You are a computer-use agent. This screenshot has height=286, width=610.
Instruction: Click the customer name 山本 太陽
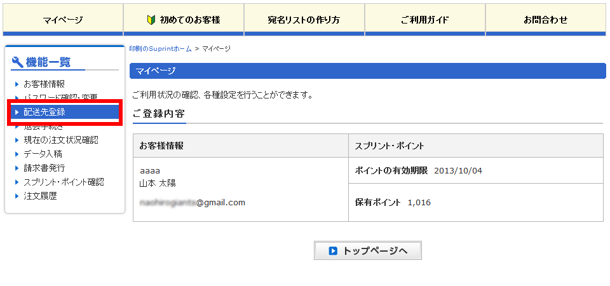pyautogui.click(x=157, y=183)
